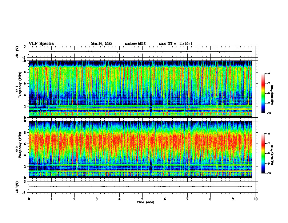Click the "ch.3(V)" y-axis label
The height and width of the screenshot is (223, 288).
tap(17, 187)
